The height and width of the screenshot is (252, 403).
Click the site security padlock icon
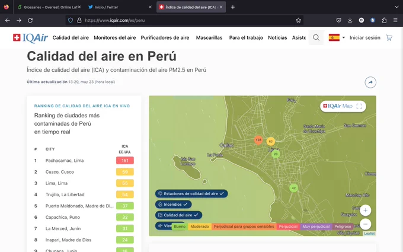pos(79,20)
